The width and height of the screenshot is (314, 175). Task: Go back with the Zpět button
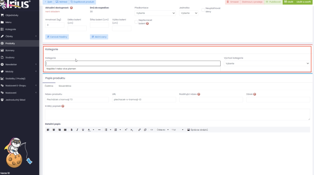coord(48,2)
